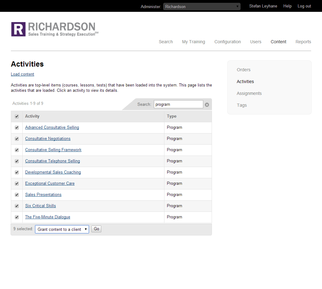Open the Administer client dropdown

(202, 7)
